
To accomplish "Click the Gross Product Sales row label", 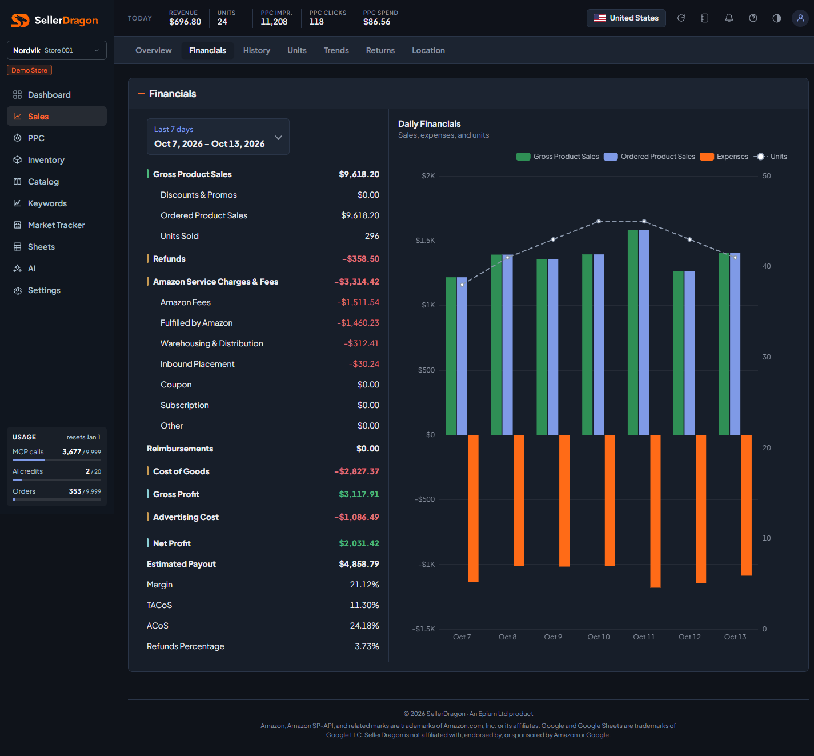I will coord(193,174).
